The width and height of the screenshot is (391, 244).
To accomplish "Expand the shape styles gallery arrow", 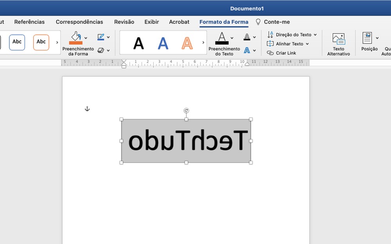I will click(x=57, y=42).
